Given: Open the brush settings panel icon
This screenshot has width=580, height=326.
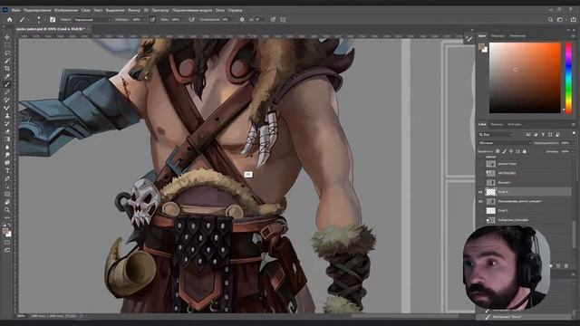Looking at the screenshot, I should (x=53, y=20).
